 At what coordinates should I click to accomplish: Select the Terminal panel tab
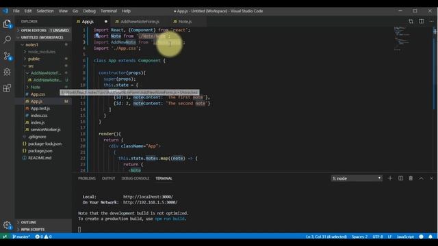point(164,178)
